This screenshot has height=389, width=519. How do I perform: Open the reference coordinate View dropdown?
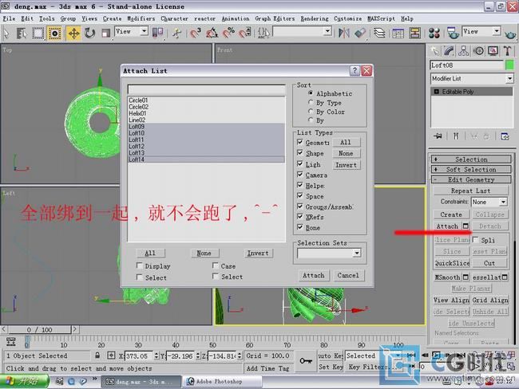coord(144,31)
